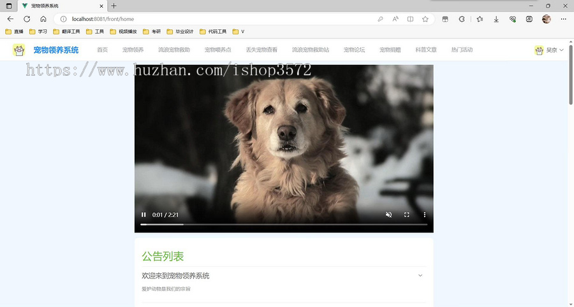Open 宠物论坛 nav item
The width and height of the screenshot is (574, 307).
tap(354, 50)
